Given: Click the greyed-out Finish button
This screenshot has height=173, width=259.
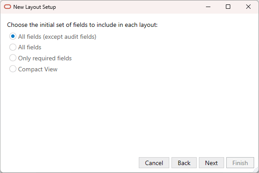Looking at the screenshot, I should pos(240,163).
